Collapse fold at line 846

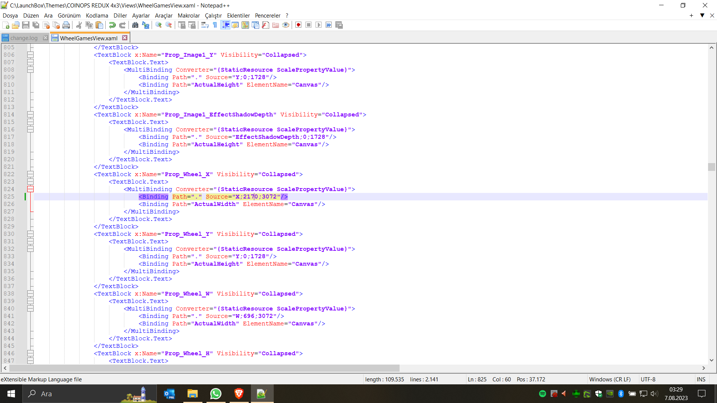tap(31, 353)
